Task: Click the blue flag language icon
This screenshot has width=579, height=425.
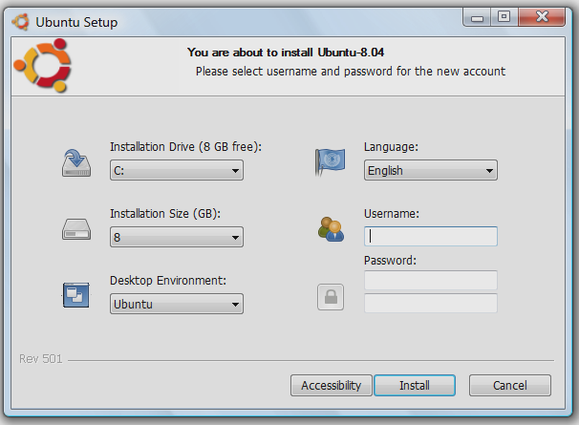Action: [331, 161]
